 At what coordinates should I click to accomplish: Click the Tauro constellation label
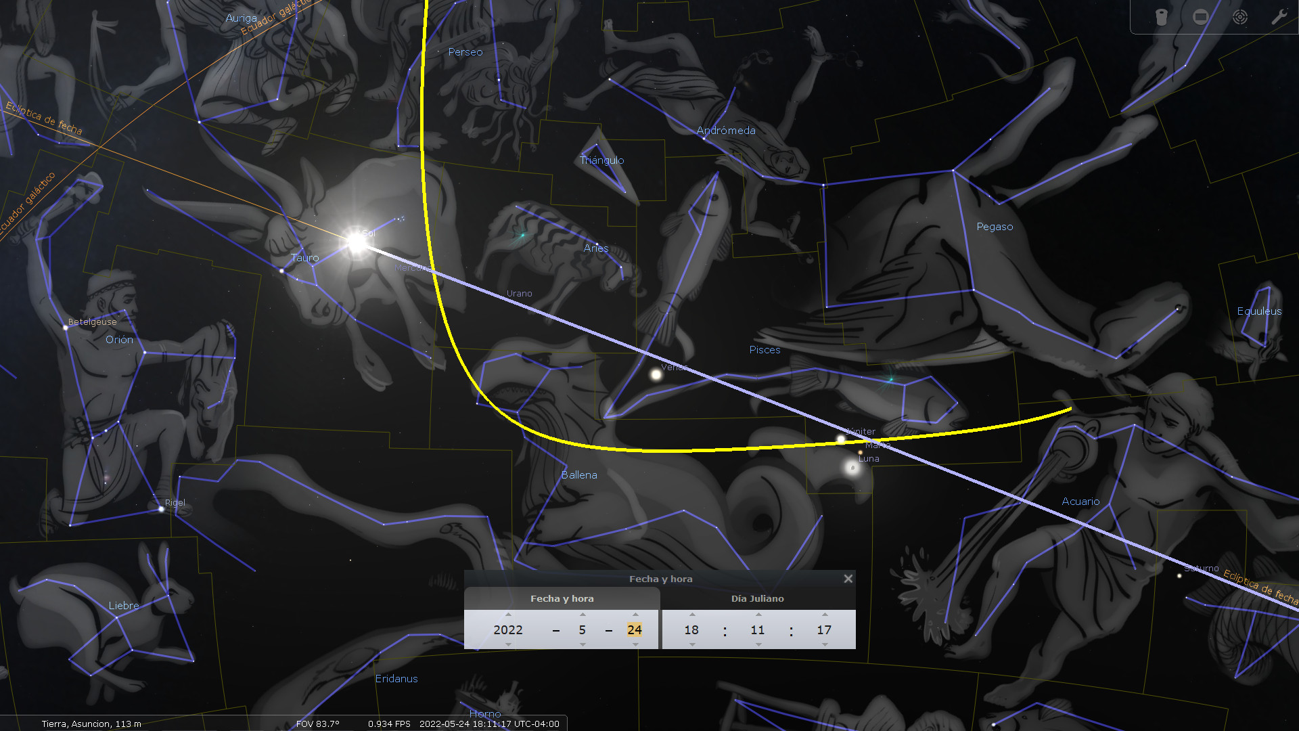pos(305,257)
